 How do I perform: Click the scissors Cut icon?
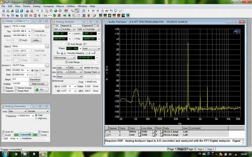tap(42, 11)
